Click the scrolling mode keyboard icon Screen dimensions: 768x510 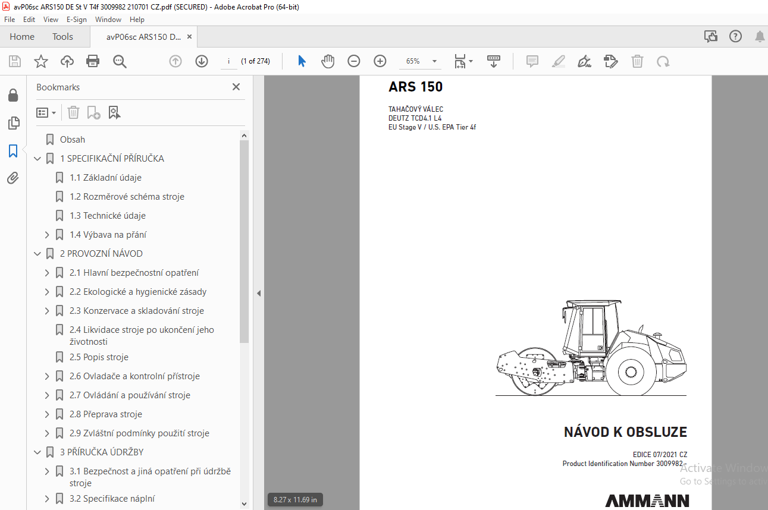(x=494, y=61)
